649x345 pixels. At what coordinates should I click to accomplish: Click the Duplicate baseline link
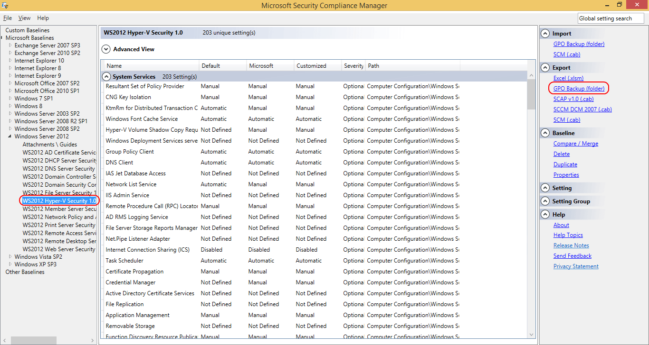tap(565, 164)
